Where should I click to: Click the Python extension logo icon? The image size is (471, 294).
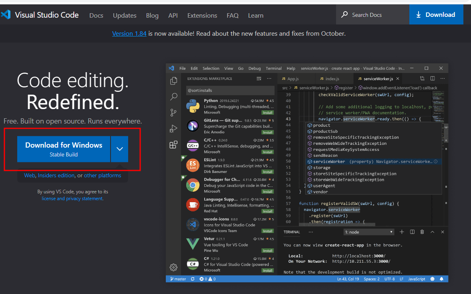193,106
